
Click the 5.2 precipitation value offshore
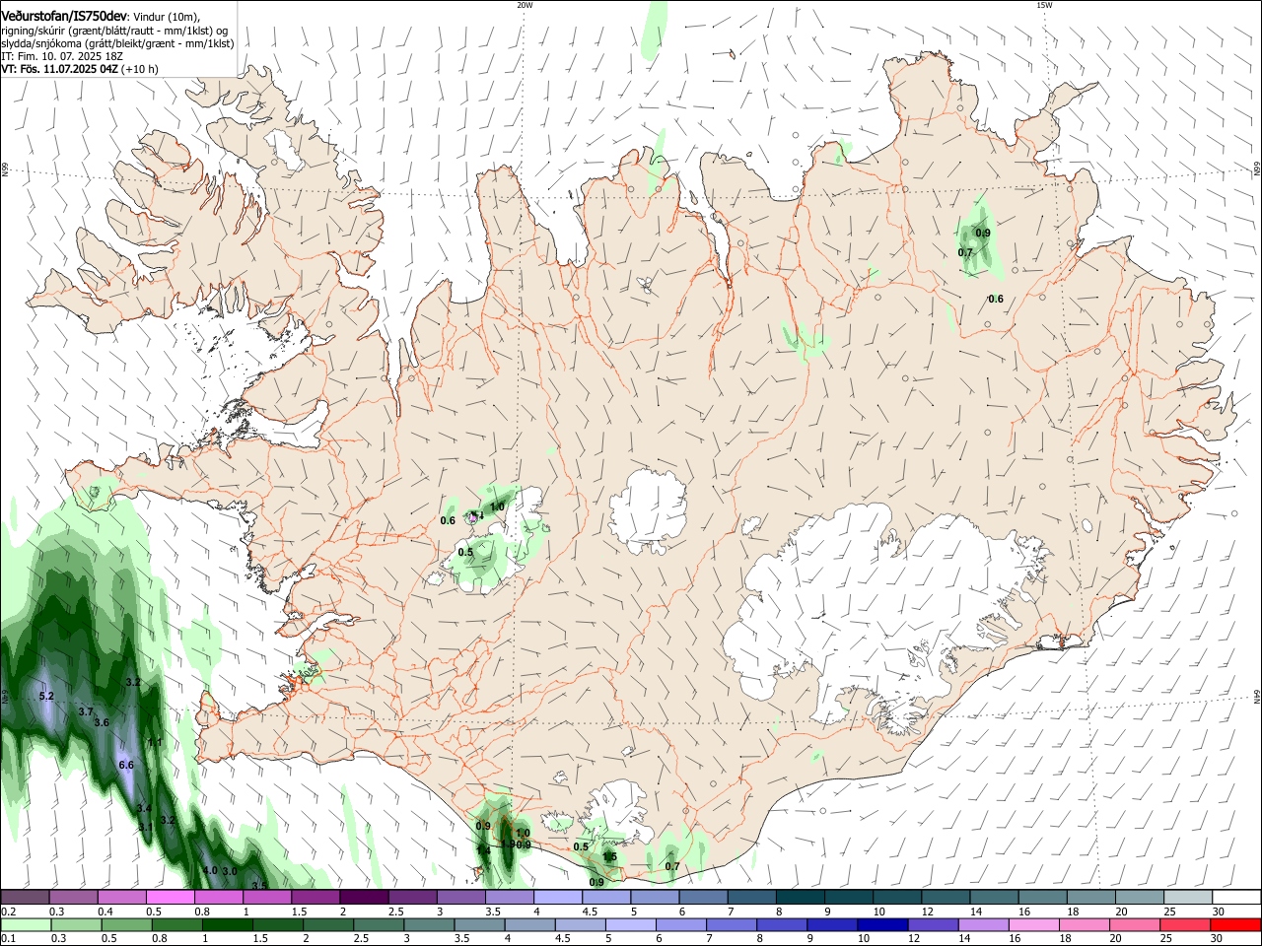click(46, 697)
